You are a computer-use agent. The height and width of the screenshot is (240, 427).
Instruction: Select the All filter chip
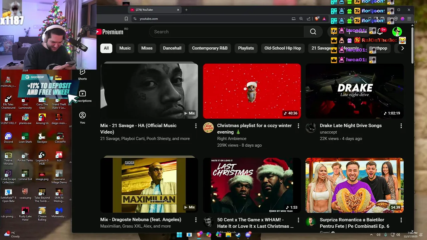pyautogui.click(x=106, y=48)
